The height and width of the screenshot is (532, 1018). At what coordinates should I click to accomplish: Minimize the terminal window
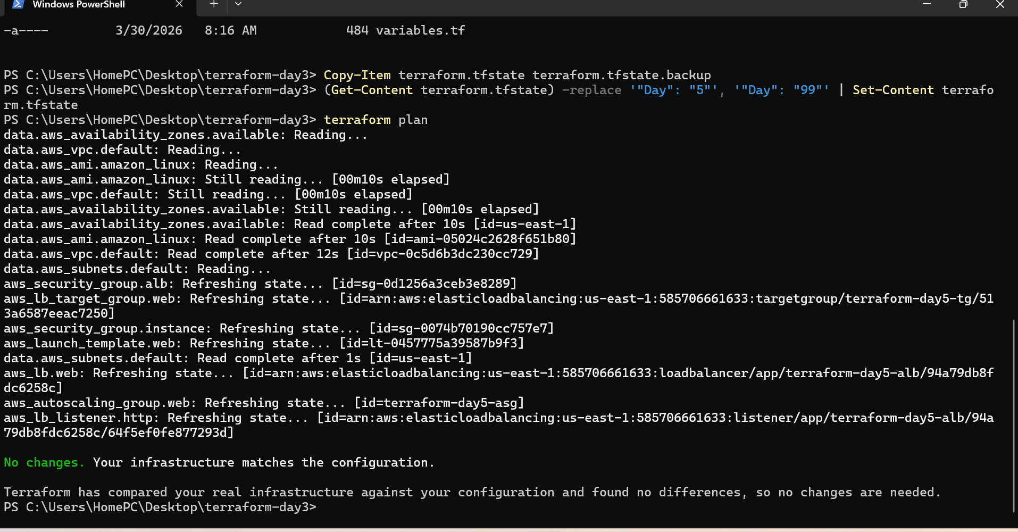pos(927,4)
